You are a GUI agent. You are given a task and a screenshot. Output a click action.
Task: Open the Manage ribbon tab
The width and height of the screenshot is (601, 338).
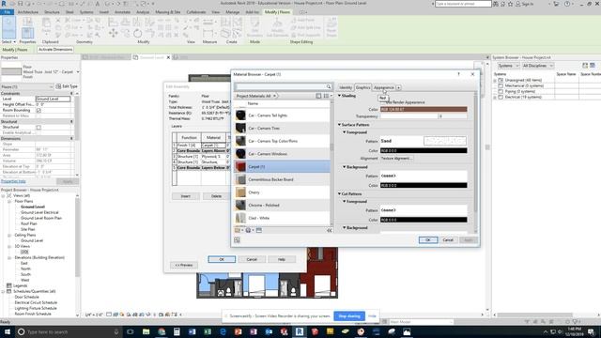tap(232, 12)
